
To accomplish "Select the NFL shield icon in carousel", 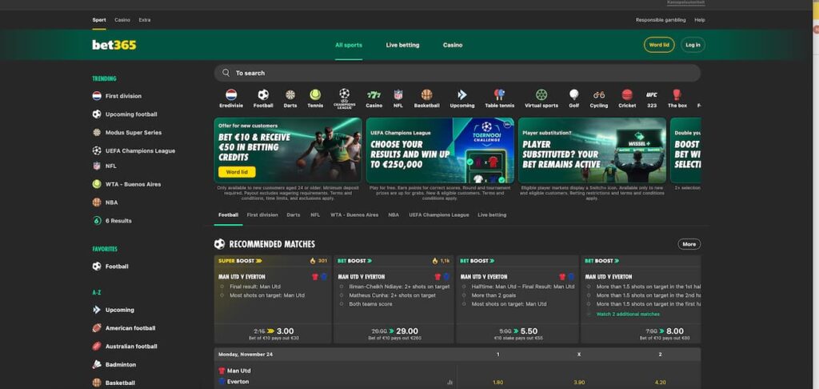I will 398,94.
